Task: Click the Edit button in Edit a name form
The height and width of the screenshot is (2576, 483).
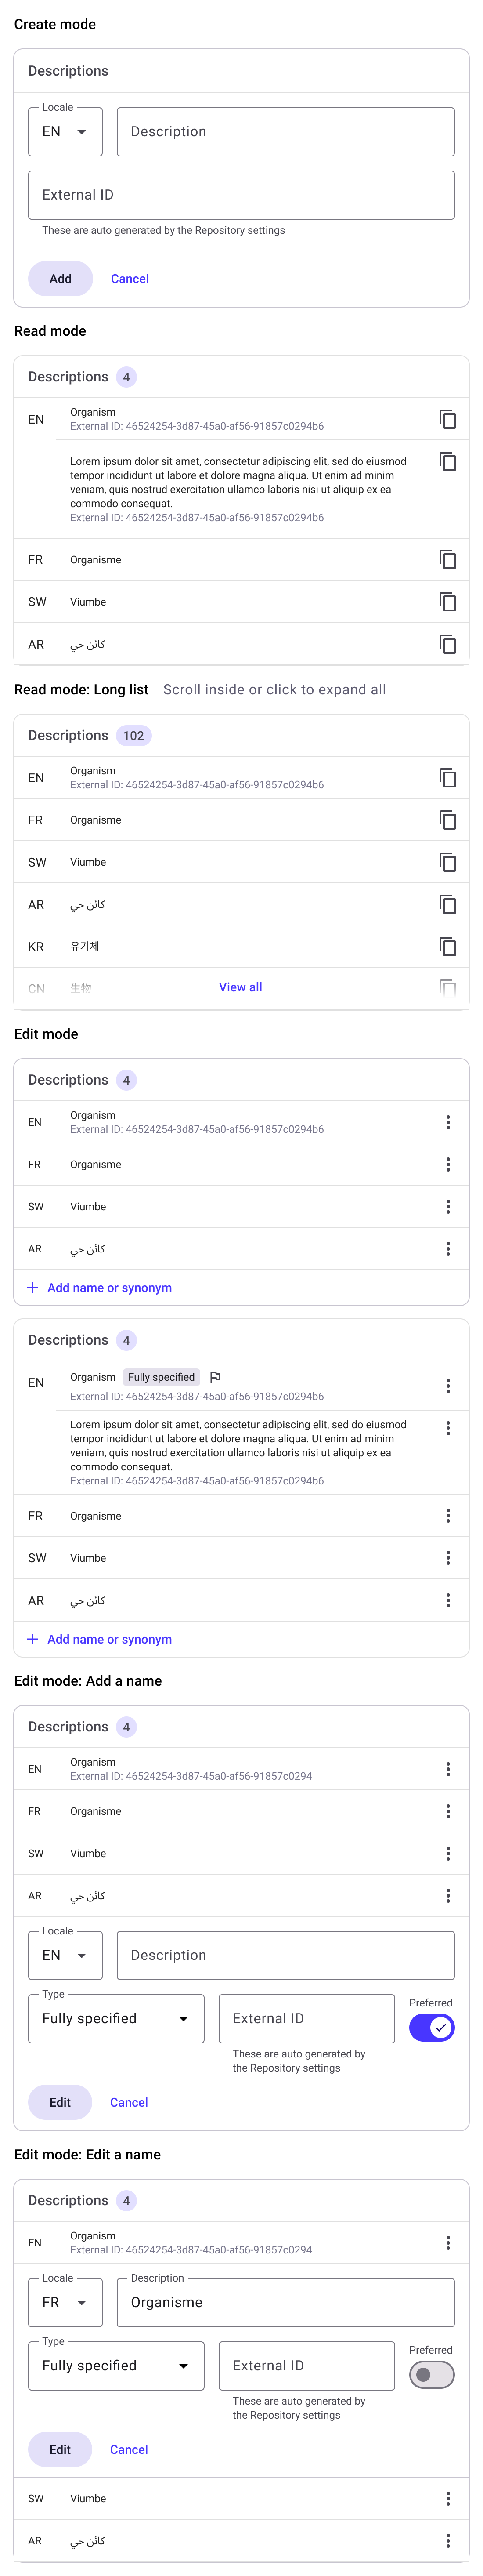Action: 60,2449
